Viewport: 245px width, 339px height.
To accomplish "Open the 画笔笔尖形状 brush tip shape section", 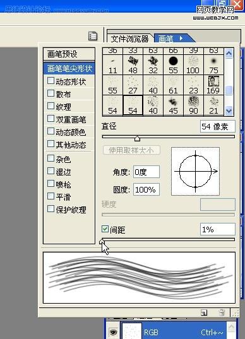I will click(x=69, y=69).
